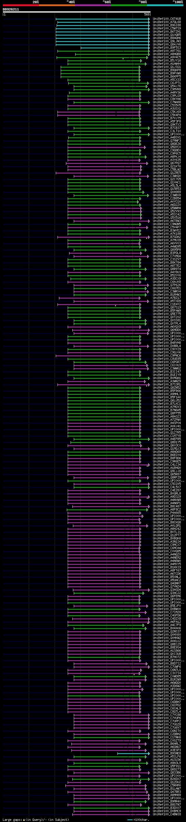Image resolution: width=186 pixels, height=822 pixels.
Task: Open hit UniRef100_C5WTS9
Action: pyautogui.click(x=167, y=28)
